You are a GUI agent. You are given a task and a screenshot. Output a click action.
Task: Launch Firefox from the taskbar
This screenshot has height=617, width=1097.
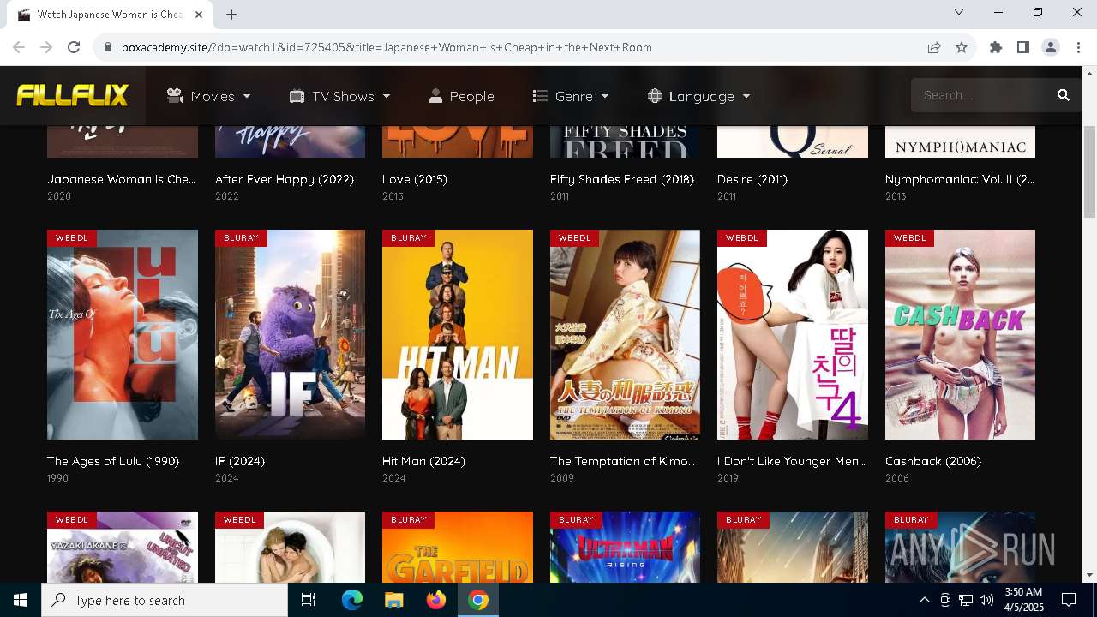[436, 600]
